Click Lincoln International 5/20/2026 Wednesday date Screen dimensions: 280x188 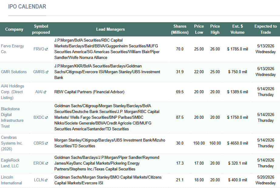tap(265, 180)
